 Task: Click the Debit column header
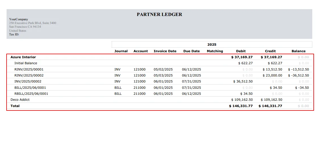click(241, 51)
